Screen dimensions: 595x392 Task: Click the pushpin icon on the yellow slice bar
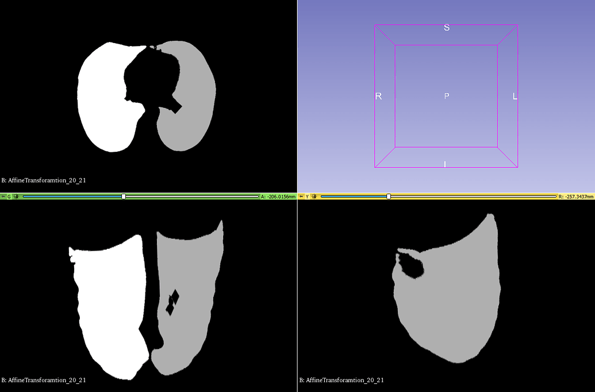(x=301, y=196)
